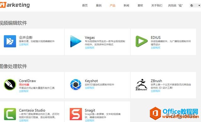Click the Keyshot product title
The image size is (201, 122).
(91, 81)
